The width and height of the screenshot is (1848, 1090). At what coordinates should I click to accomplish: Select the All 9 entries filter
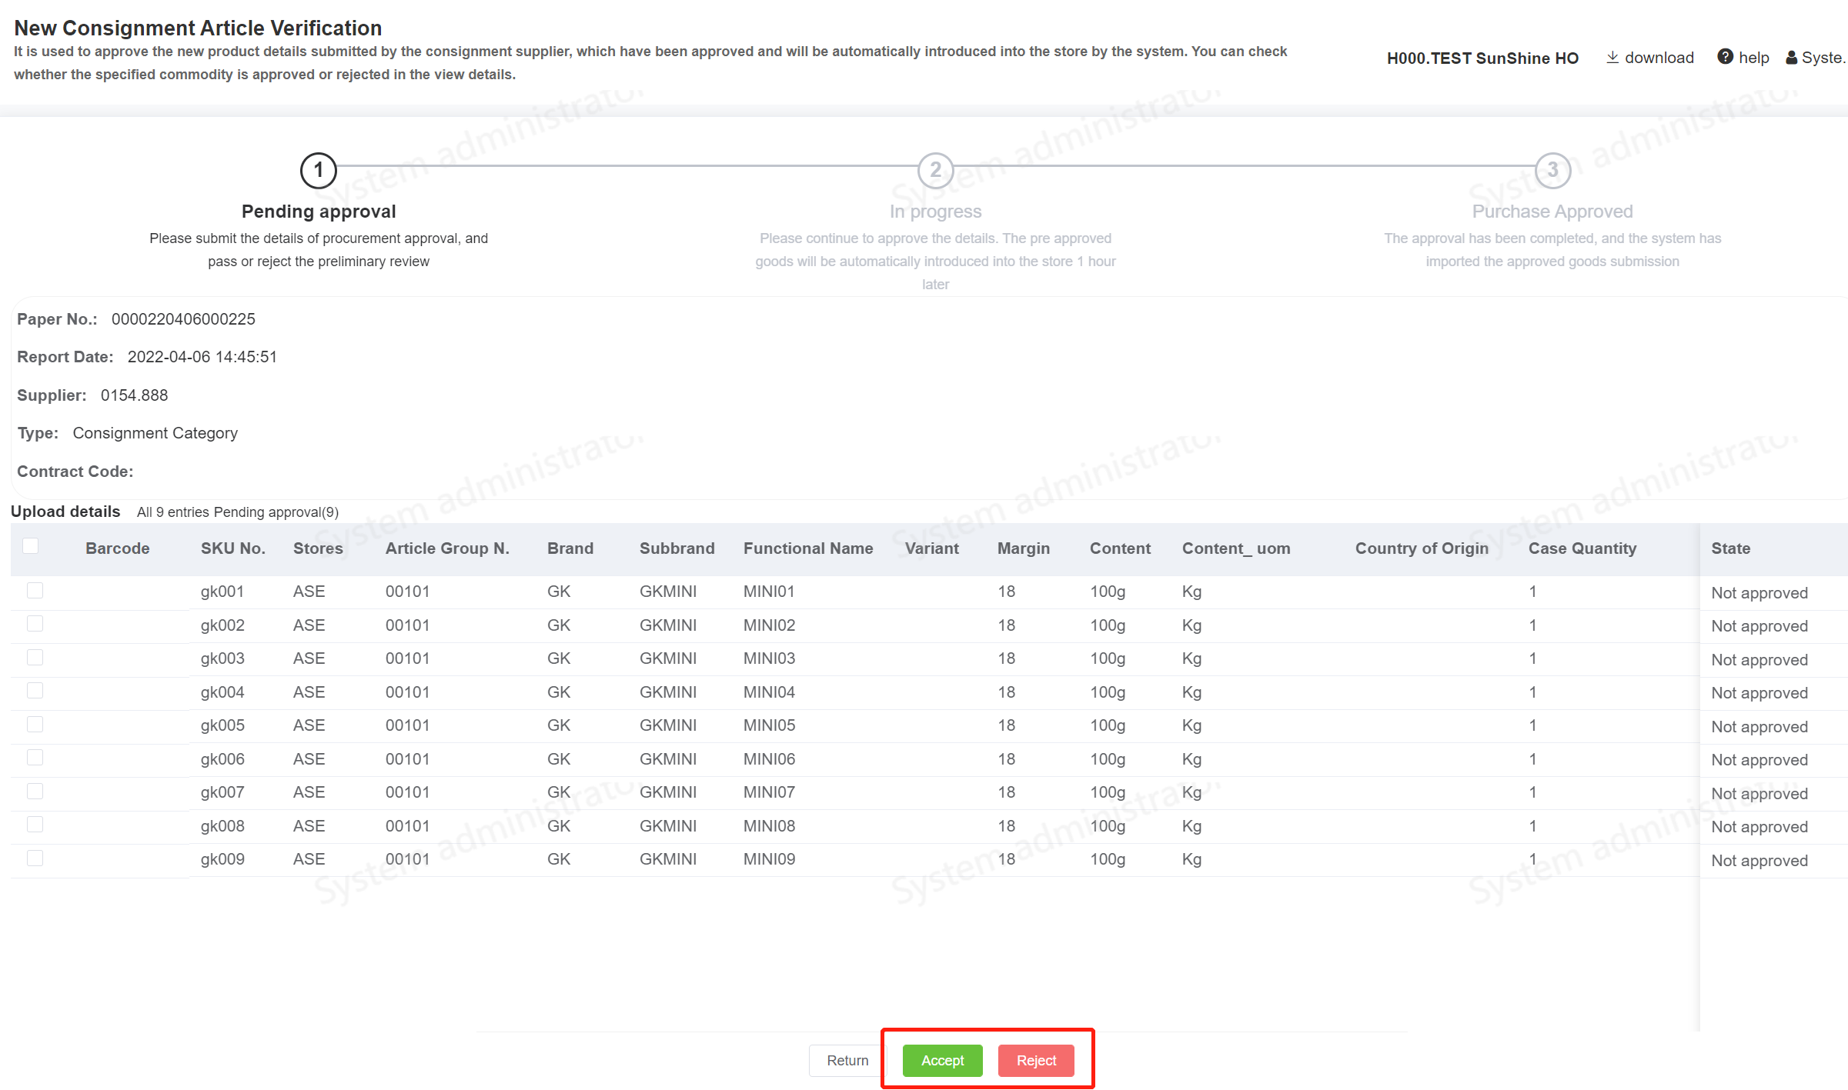(173, 512)
